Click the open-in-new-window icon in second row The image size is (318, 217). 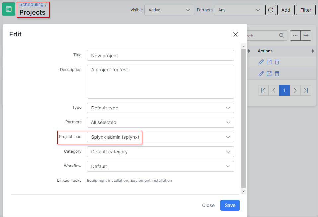(x=269, y=73)
